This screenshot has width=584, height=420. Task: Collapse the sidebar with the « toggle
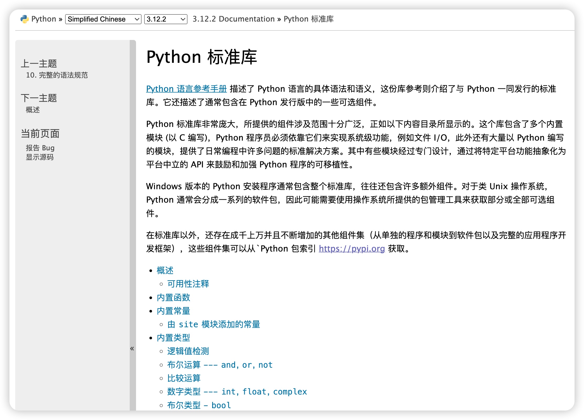132,349
